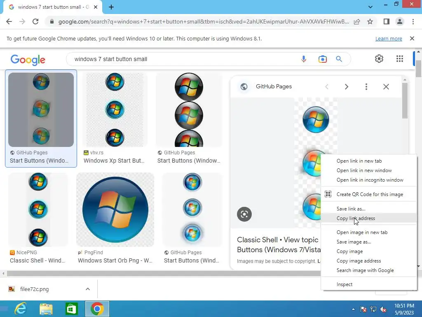Screen dimensions: 422x317
Task: Open the Learn more link
Action: click(389, 38)
